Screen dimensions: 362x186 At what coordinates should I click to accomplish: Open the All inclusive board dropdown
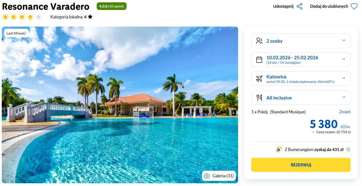pyautogui.click(x=344, y=97)
